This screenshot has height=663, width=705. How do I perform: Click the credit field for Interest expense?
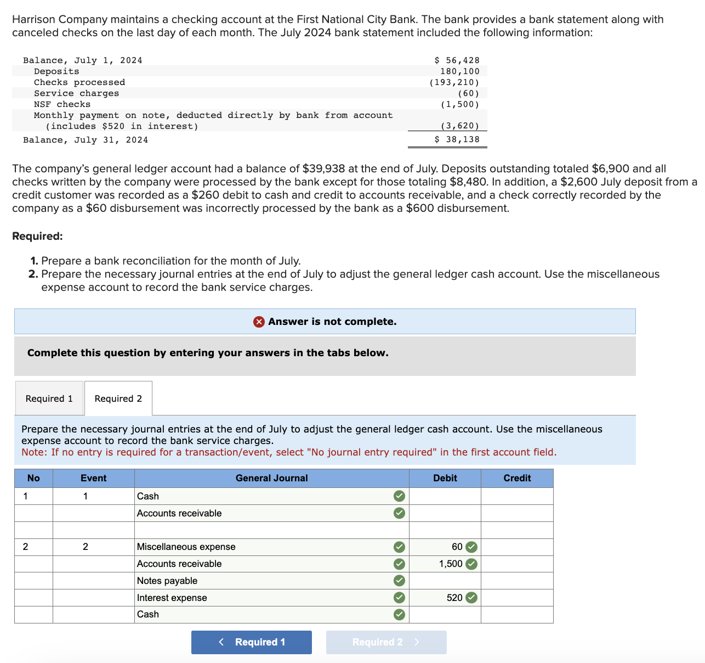(x=517, y=598)
